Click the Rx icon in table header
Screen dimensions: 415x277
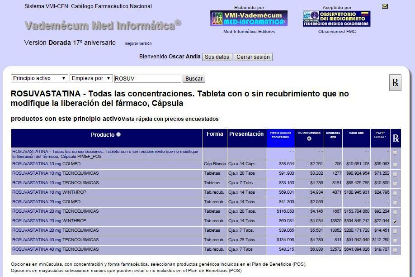pyautogui.click(x=396, y=138)
